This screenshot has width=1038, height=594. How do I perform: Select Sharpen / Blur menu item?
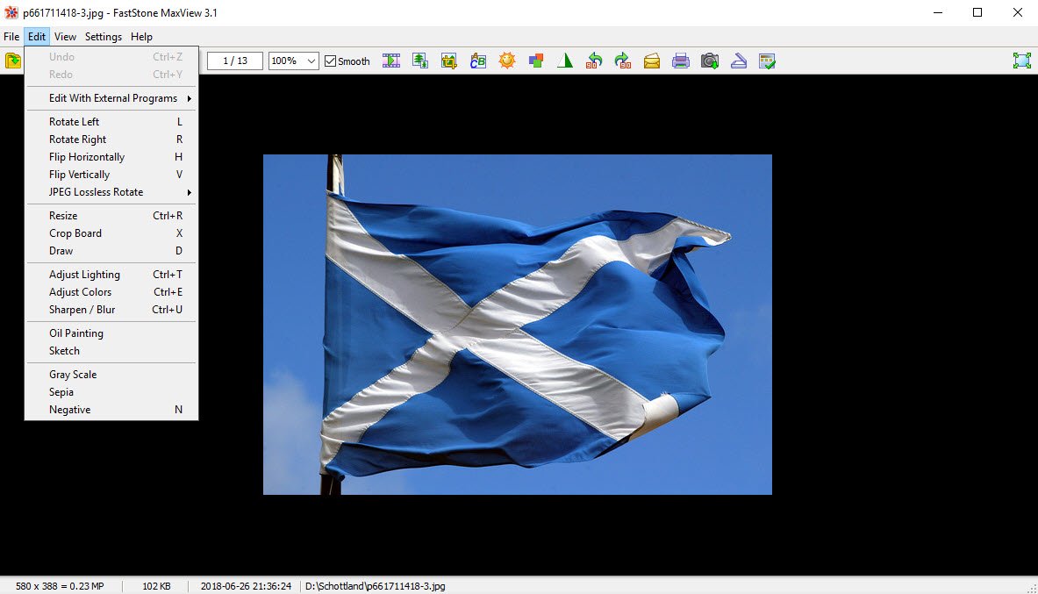coord(111,309)
